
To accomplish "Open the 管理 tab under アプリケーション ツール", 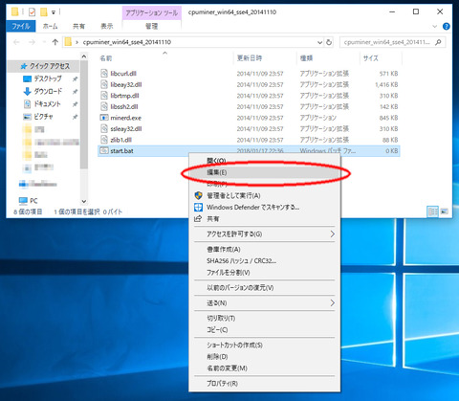I will 152,26.
